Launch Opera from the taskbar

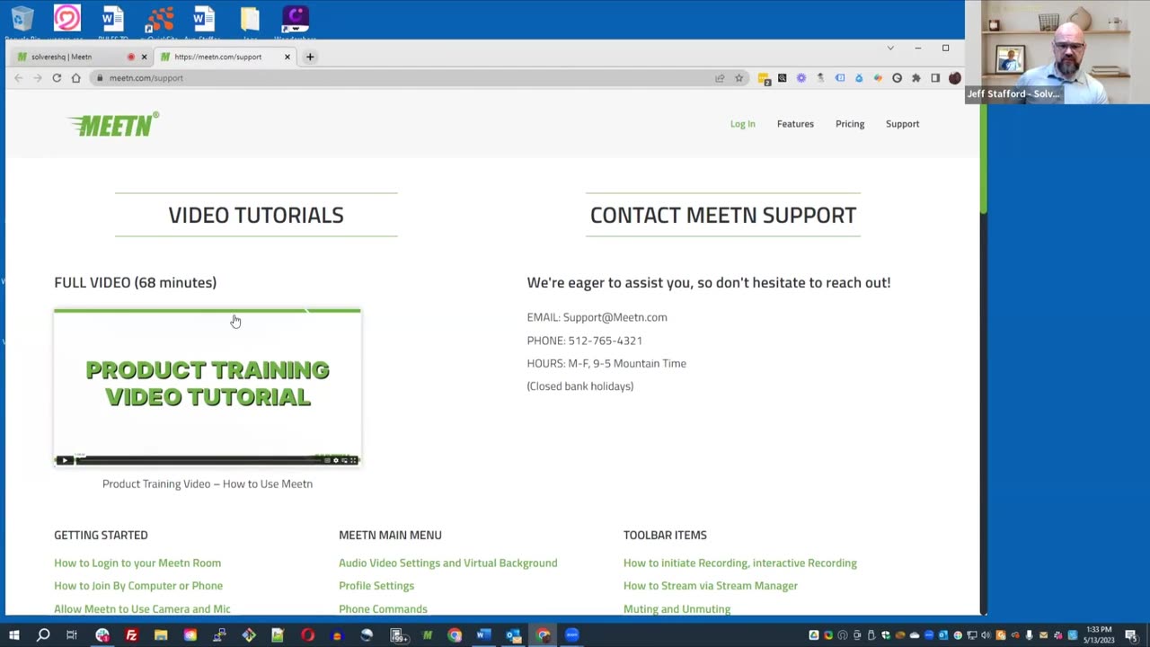(307, 635)
